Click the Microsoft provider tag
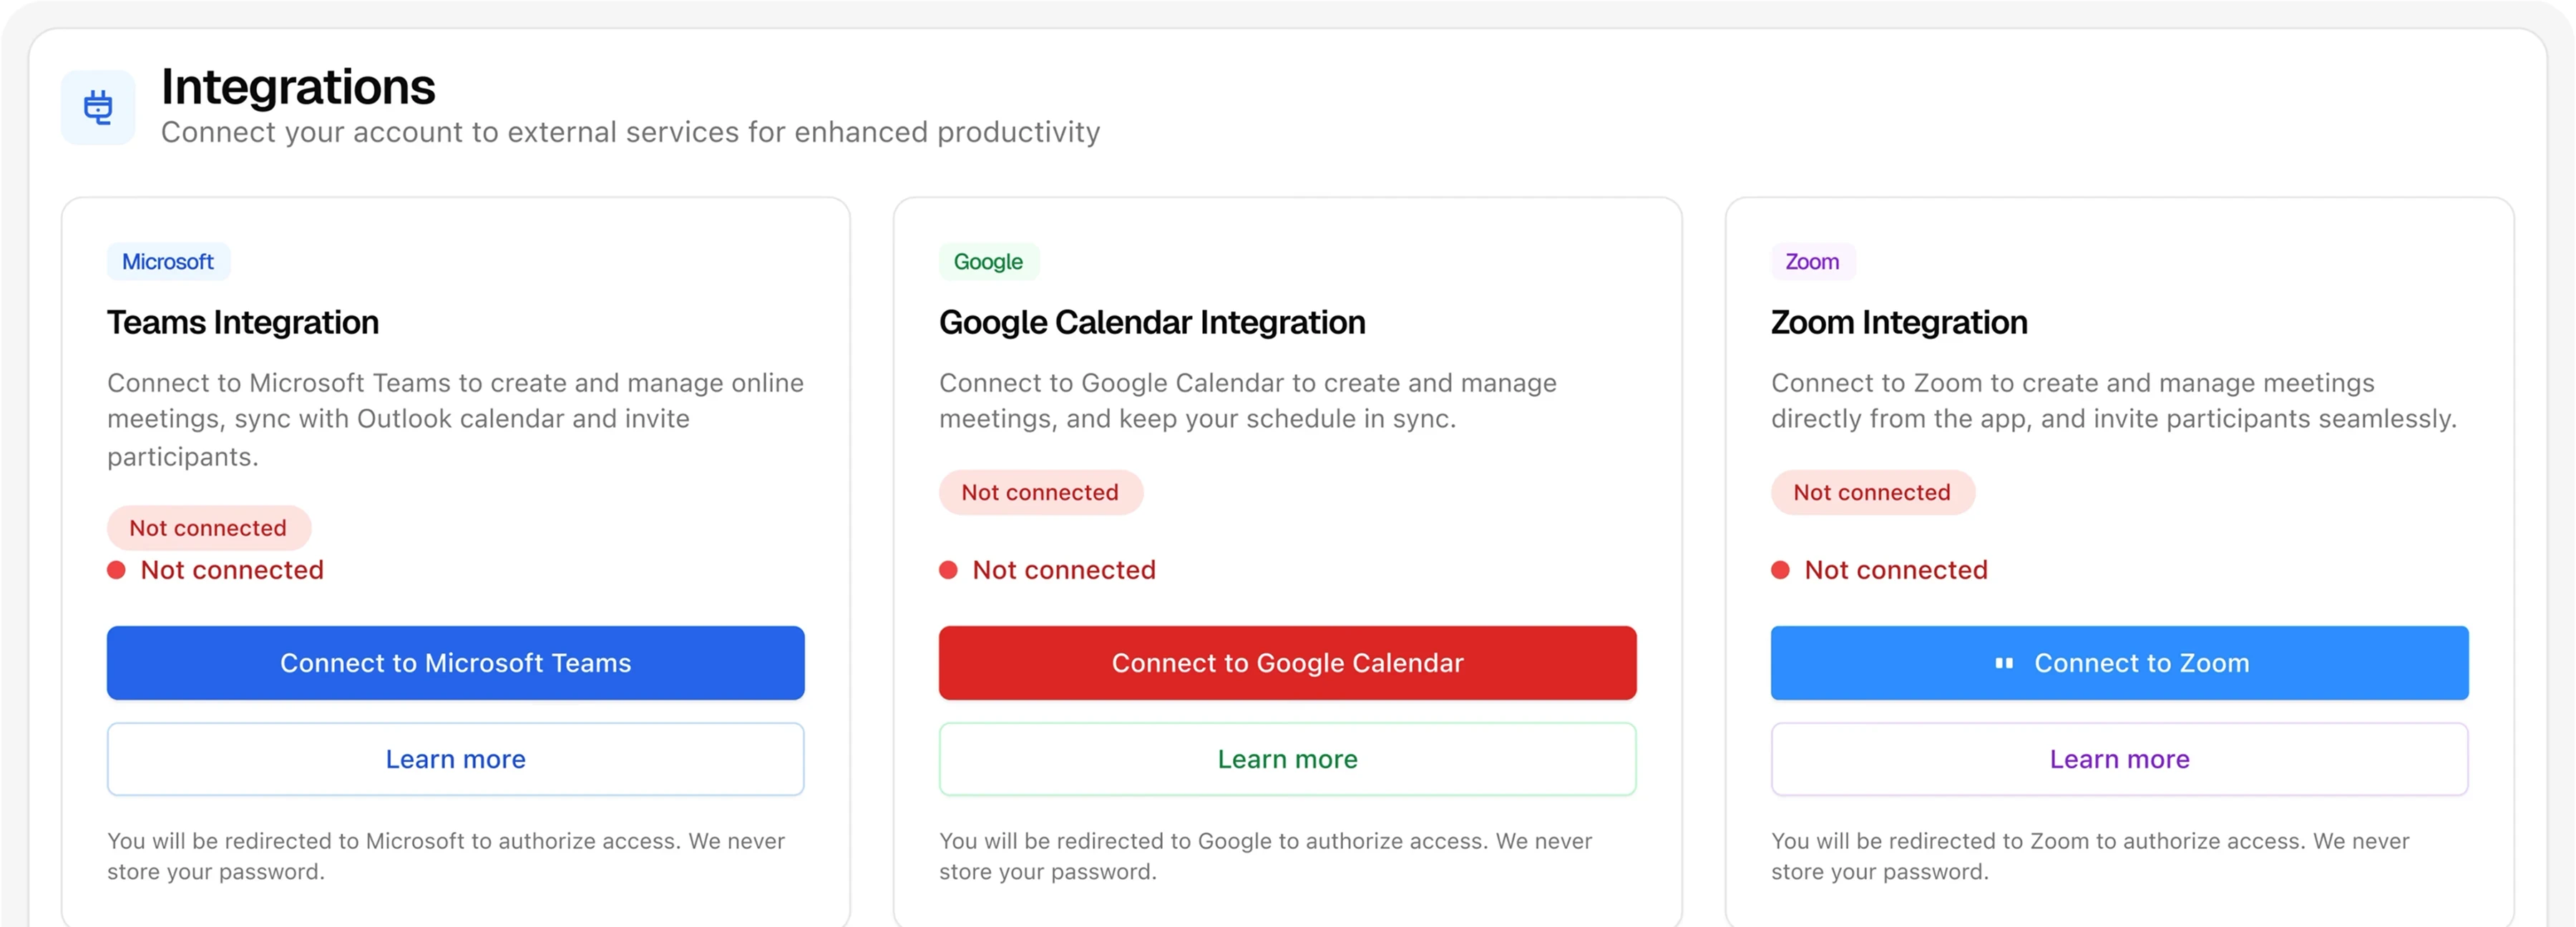Viewport: 2576px width, 927px height. click(x=168, y=262)
